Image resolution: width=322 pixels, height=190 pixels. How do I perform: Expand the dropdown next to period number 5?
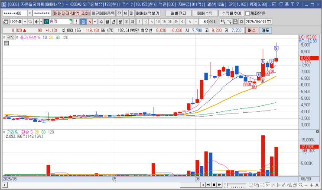(95, 22)
